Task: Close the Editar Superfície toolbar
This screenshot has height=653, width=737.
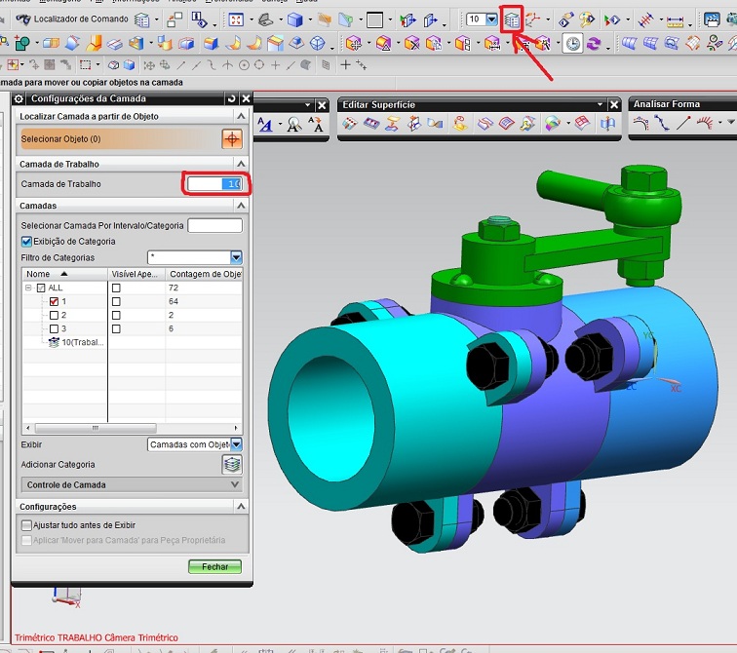Action: point(614,104)
